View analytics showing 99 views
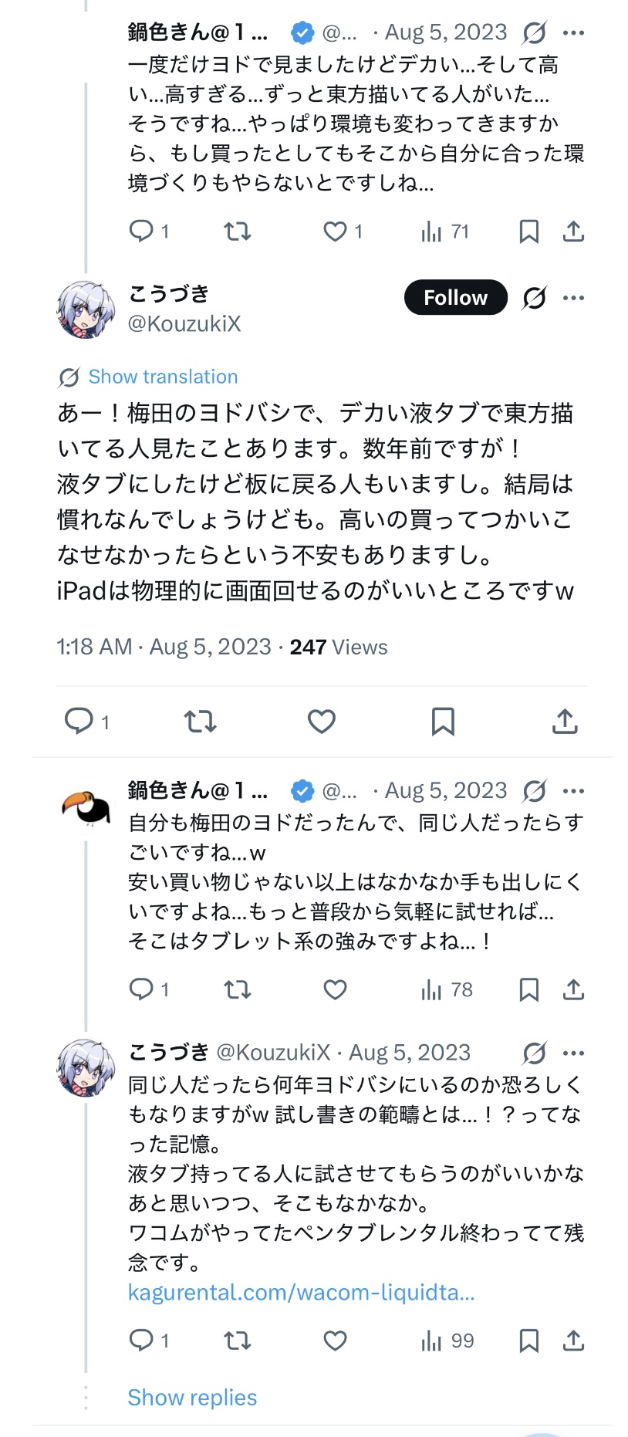The width and height of the screenshot is (628, 1437). (x=447, y=1341)
